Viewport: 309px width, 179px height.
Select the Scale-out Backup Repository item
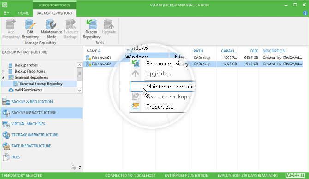pyautogui.click(x=41, y=84)
